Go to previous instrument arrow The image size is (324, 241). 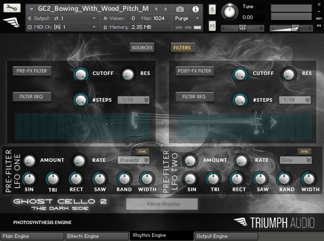pyautogui.click(x=156, y=9)
